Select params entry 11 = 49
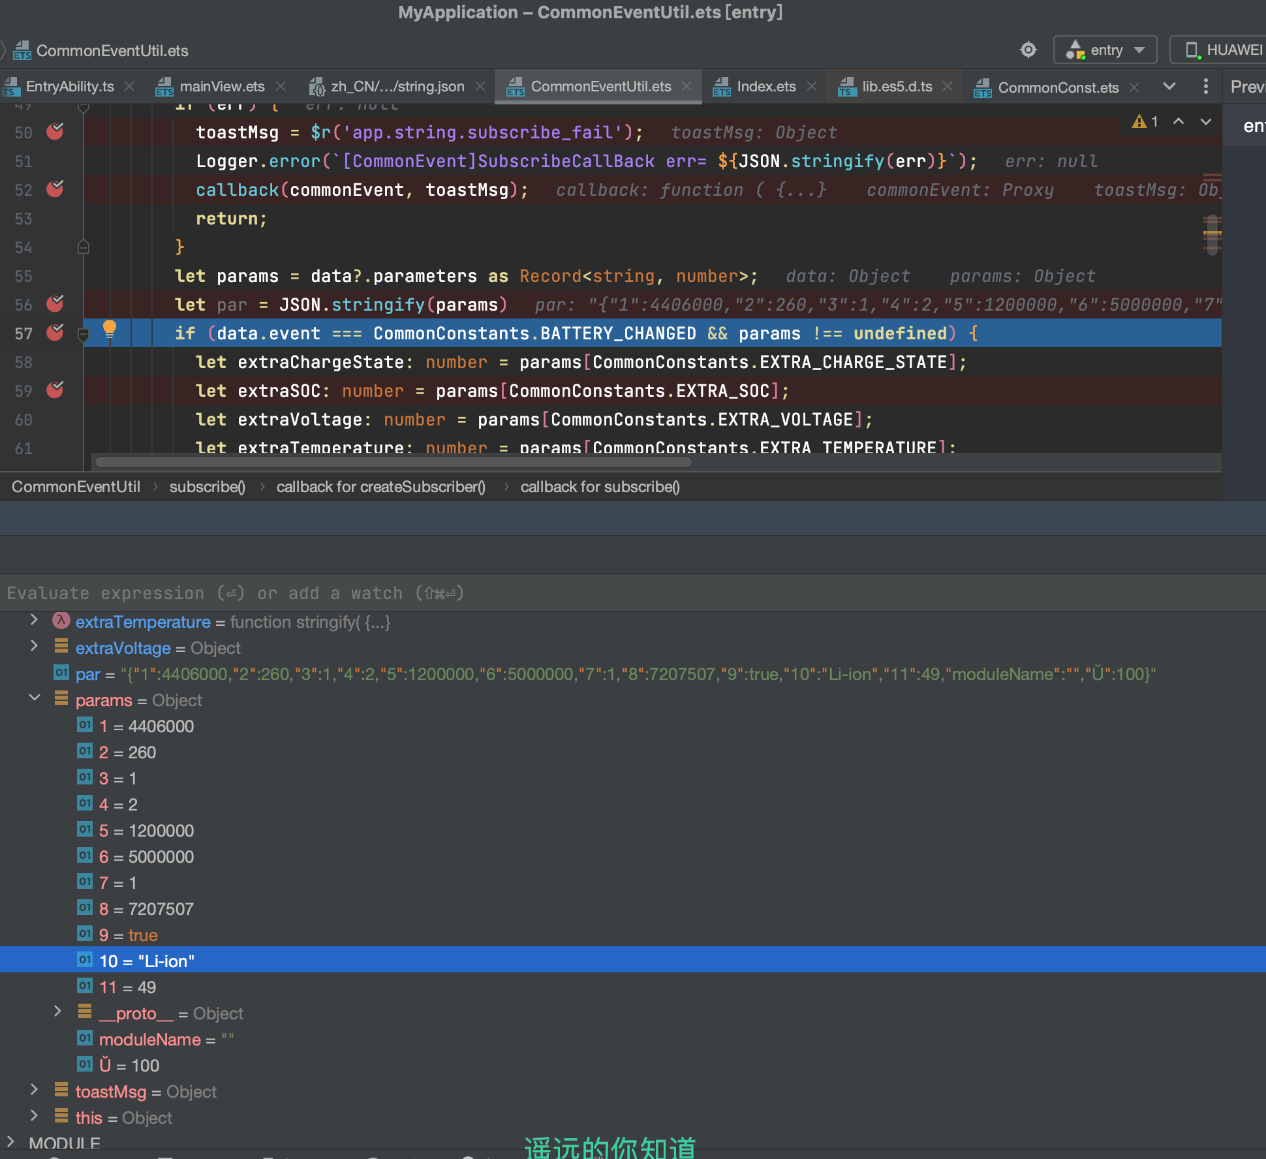1266x1159 pixels. click(633, 987)
